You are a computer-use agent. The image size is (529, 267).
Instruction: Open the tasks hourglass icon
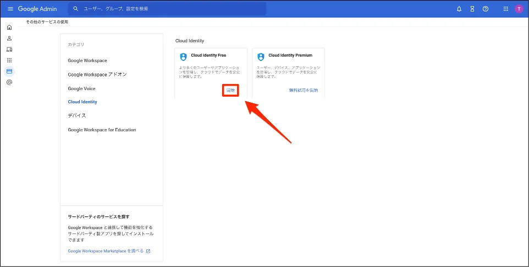pyautogui.click(x=472, y=9)
